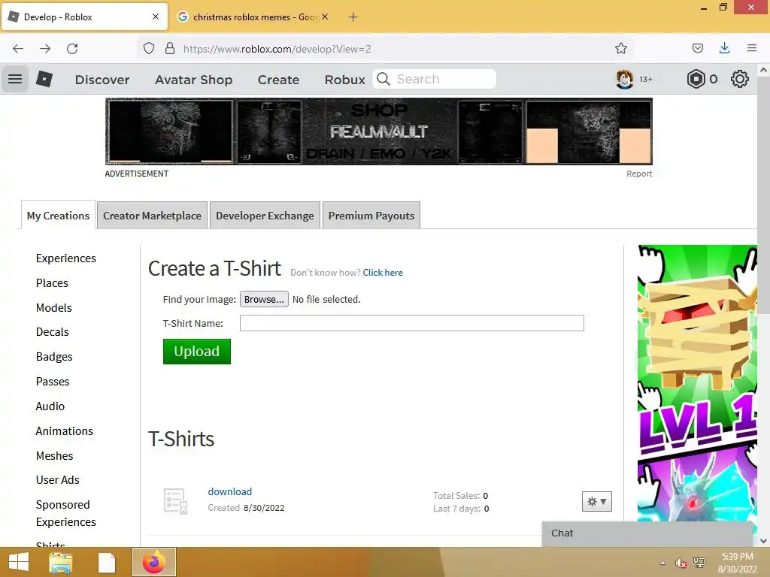Image resolution: width=770 pixels, height=577 pixels.
Task: Open the Creator Marketplace tab
Action: coord(152,216)
